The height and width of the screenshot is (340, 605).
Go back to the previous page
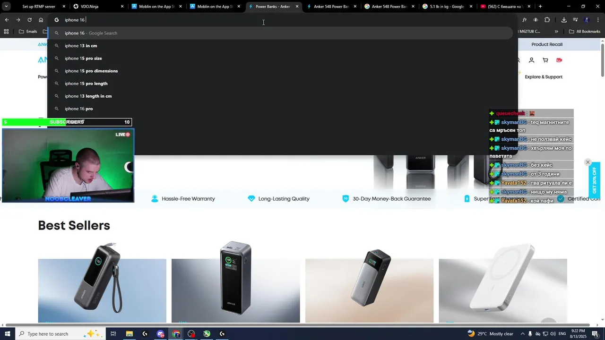click(x=7, y=20)
